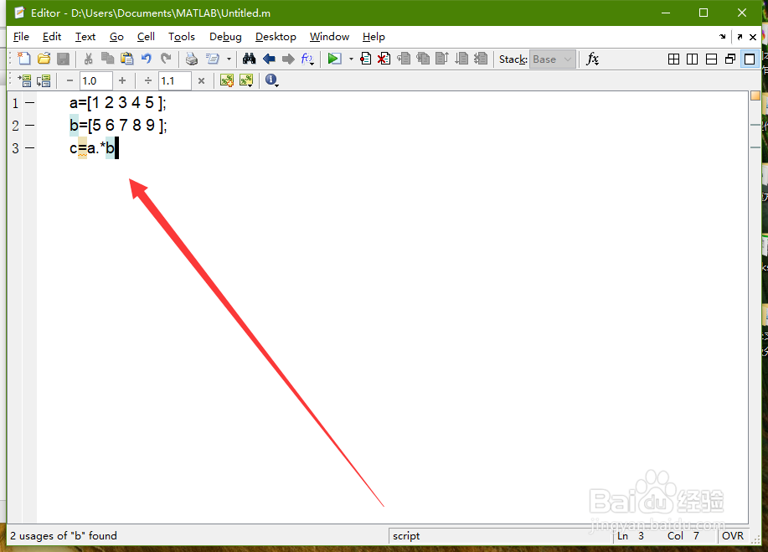Clear all breakpoints with the red X icon

[x=384, y=59]
